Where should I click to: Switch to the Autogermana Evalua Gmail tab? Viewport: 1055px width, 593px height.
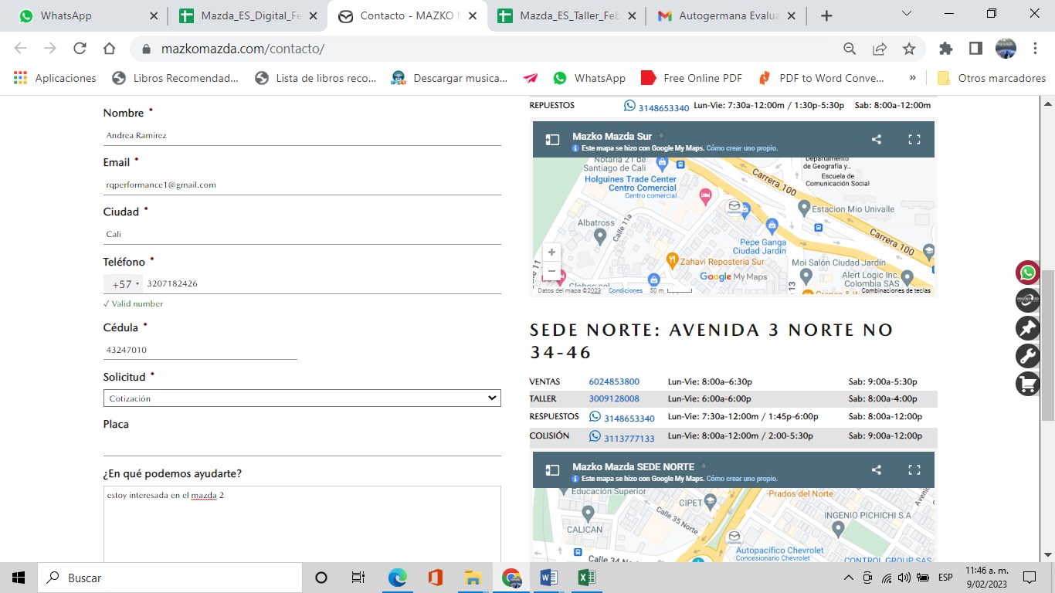[x=726, y=15]
